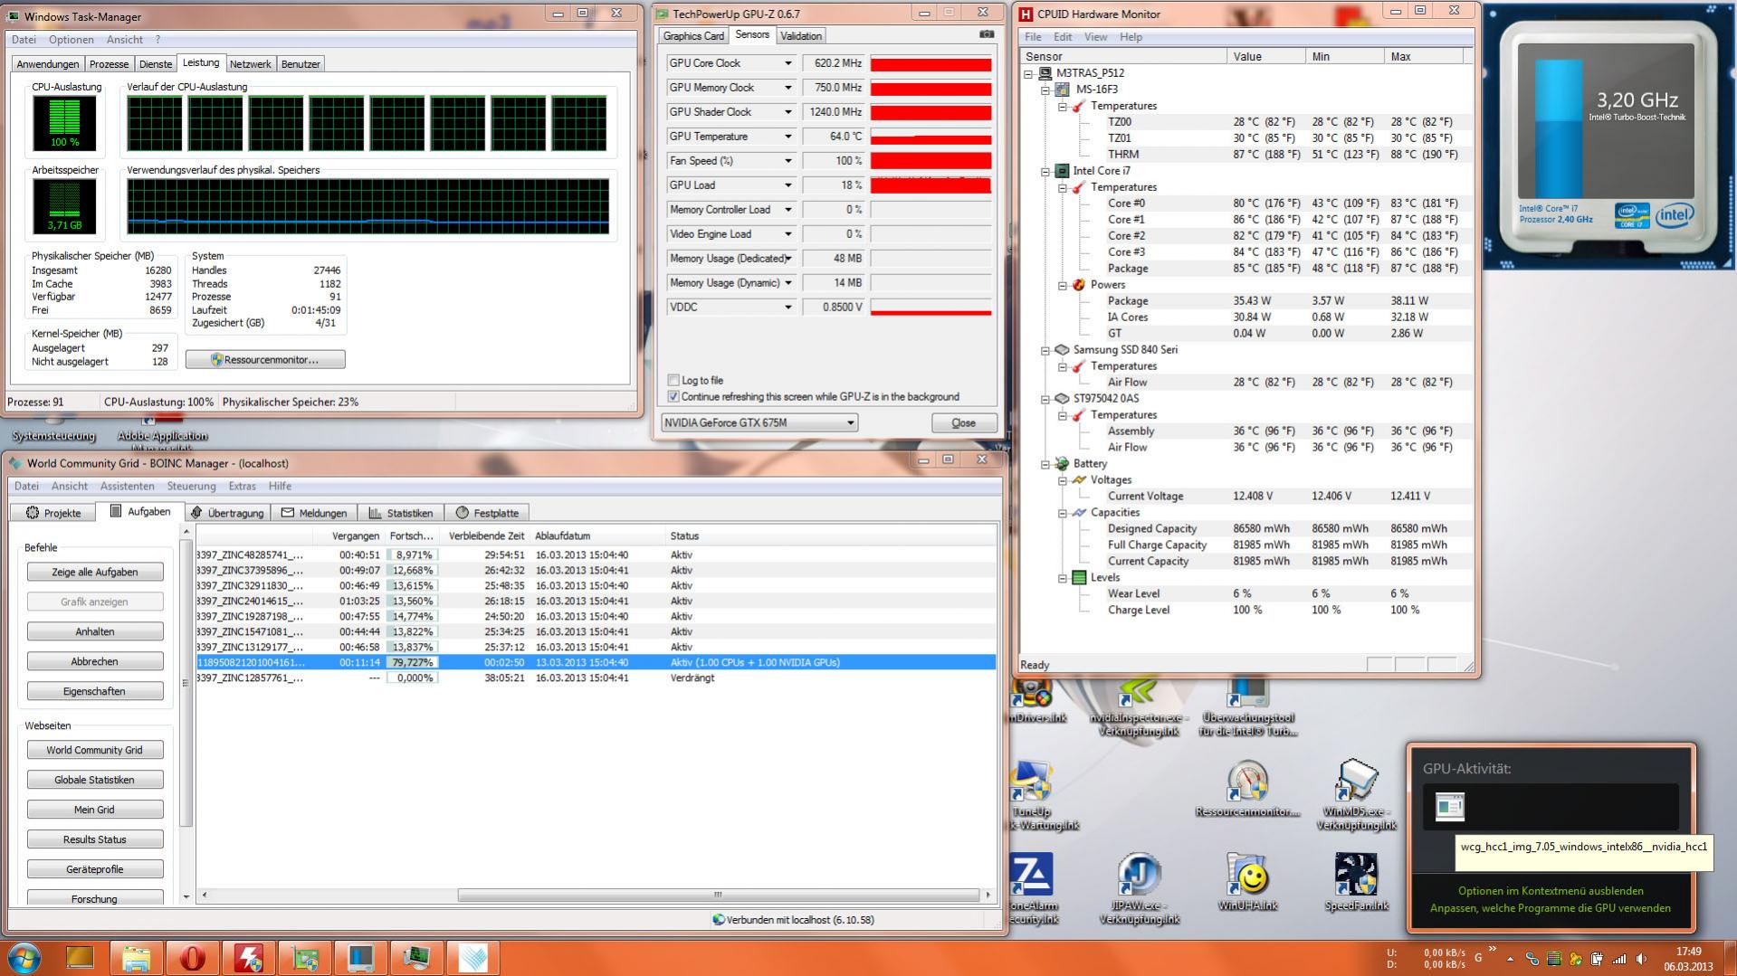Toggle the 'Log to file' checkbox
The width and height of the screenshot is (1737, 976).
tap(673, 380)
